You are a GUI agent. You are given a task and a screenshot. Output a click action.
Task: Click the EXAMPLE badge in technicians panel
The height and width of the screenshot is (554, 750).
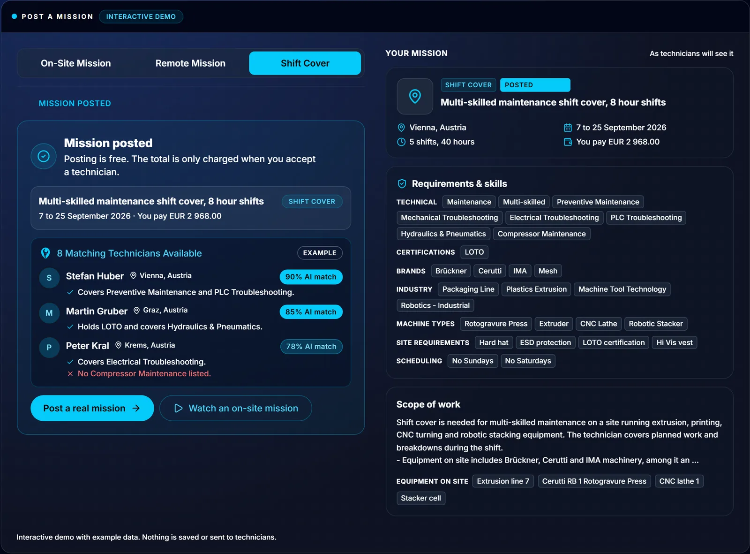click(x=320, y=253)
